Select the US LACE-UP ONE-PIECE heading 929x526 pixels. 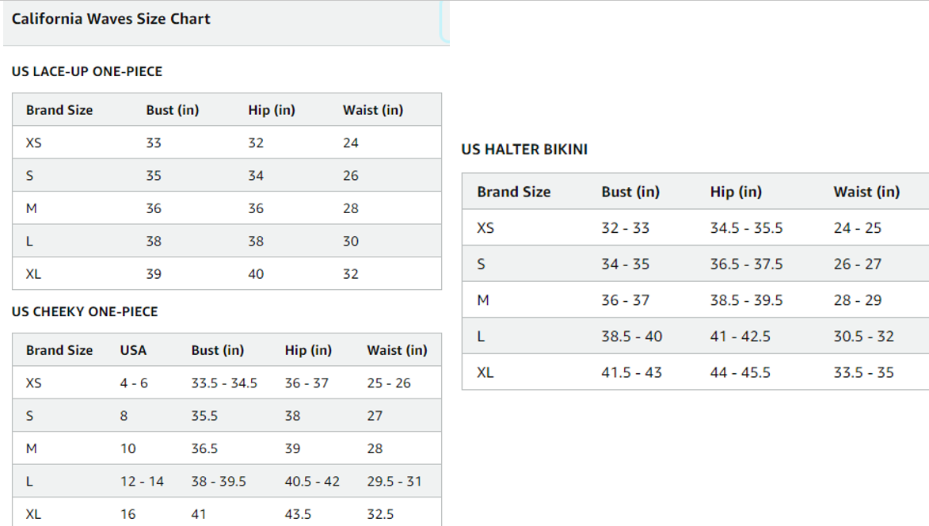coord(87,71)
